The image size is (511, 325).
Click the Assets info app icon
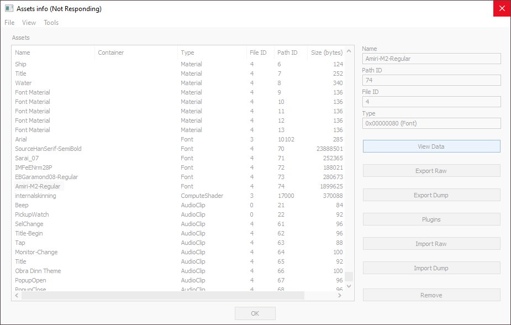(x=9, y=9)
